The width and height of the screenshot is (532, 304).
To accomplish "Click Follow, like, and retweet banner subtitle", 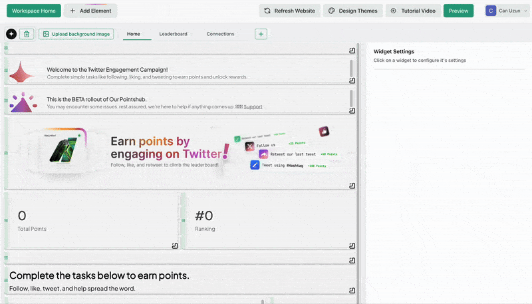I will tap(164, 165).
